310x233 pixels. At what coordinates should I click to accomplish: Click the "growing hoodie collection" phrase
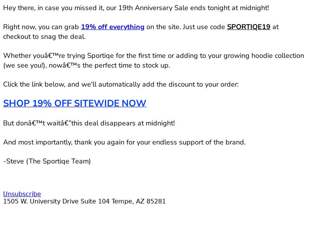(264, 56)
